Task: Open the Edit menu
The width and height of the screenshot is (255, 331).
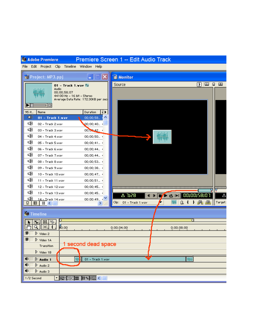Action: (x=34, y=66)
